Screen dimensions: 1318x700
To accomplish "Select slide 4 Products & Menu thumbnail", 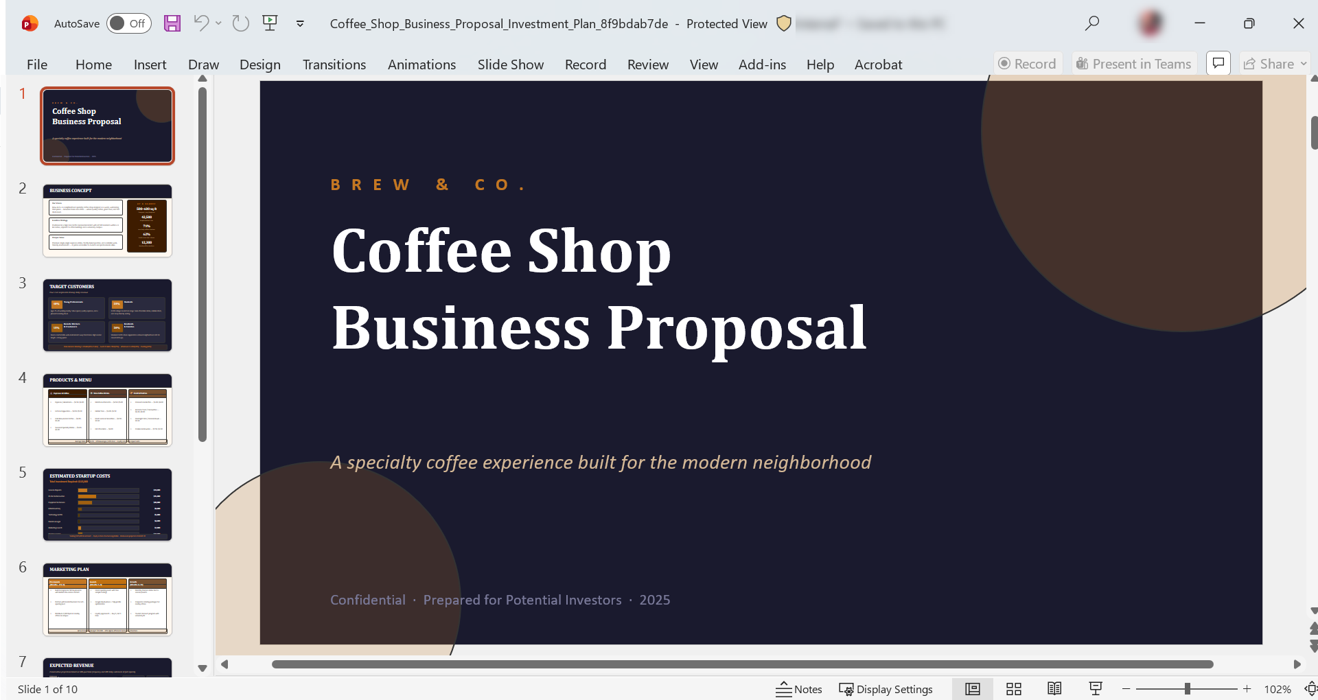I will [x=107, y=410].
